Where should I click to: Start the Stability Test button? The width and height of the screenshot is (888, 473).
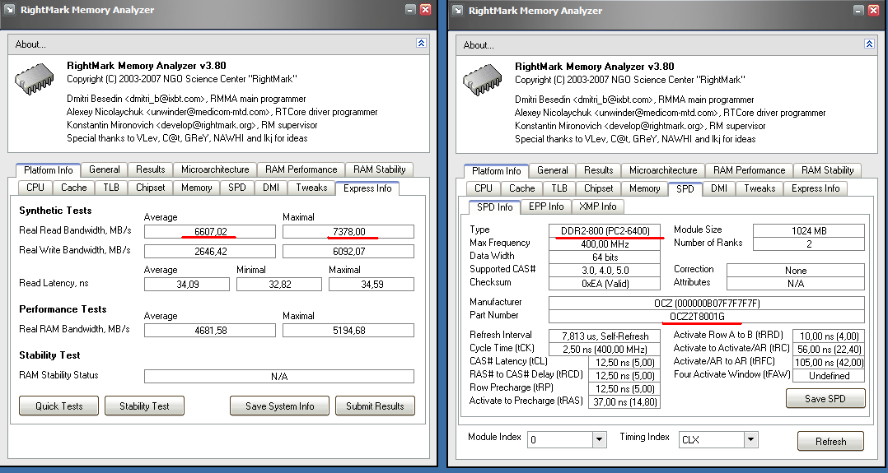(144, 406)
